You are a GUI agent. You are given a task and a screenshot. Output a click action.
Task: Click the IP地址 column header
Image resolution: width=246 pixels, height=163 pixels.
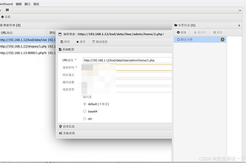click(52, 33)
